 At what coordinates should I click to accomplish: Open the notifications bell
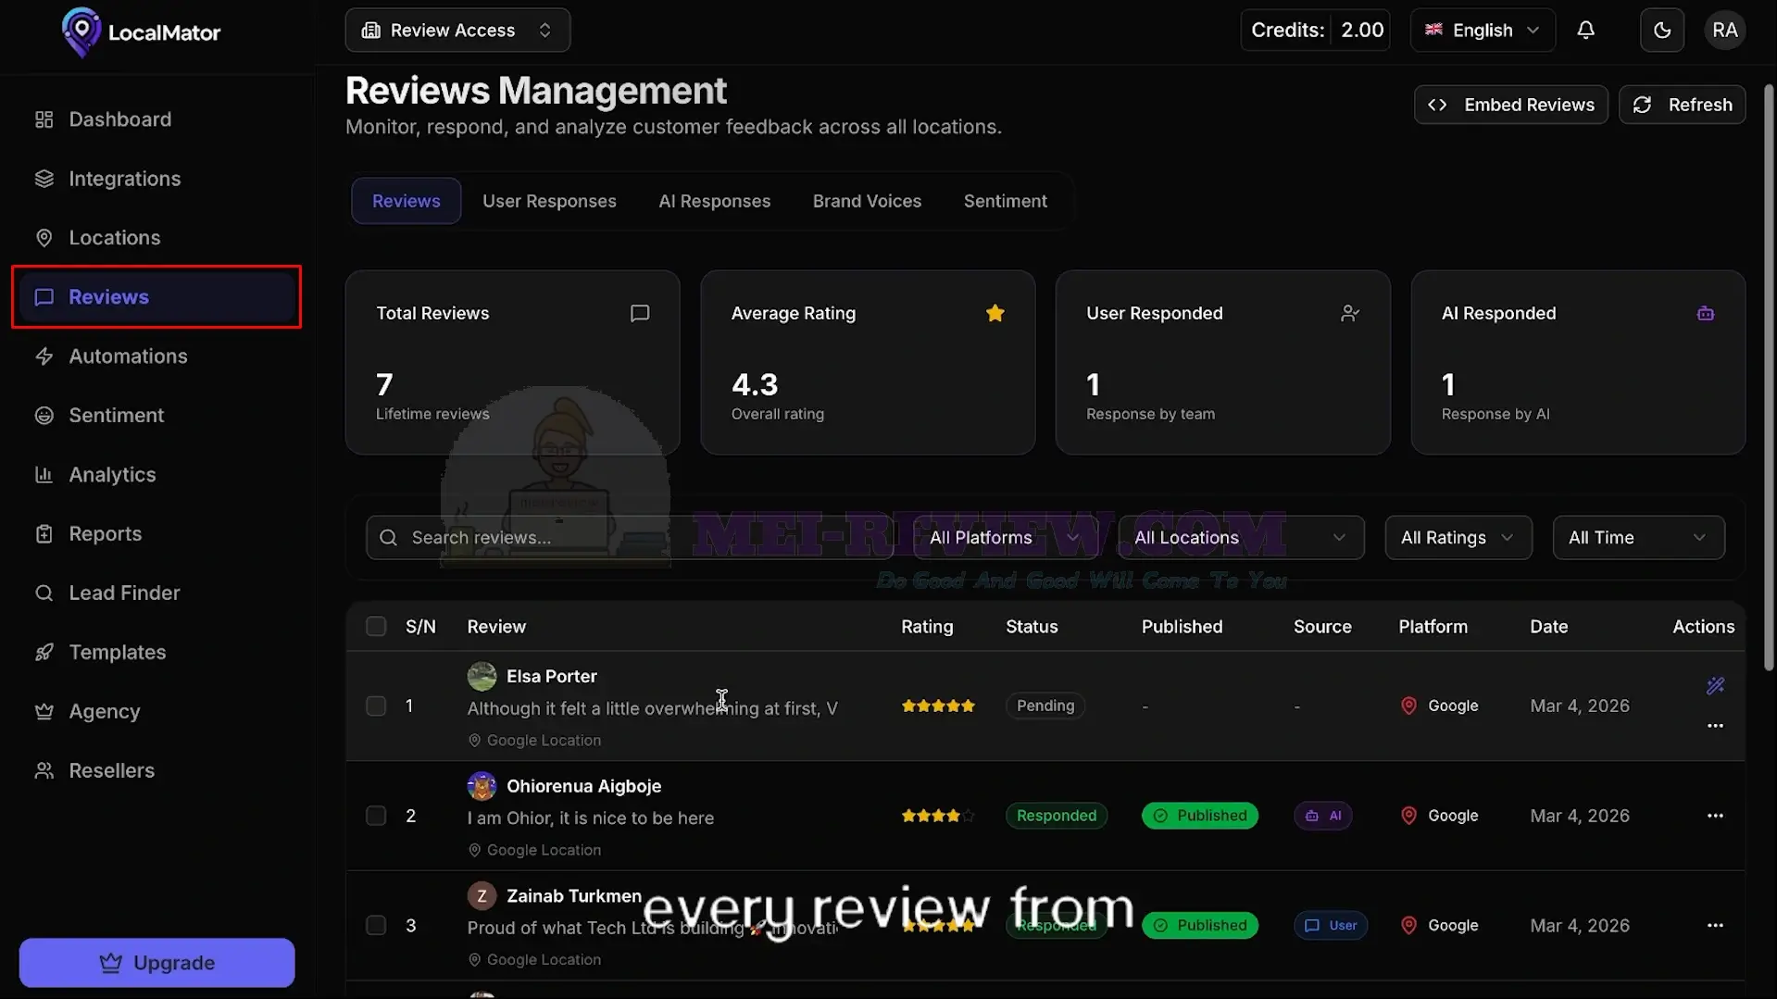tap(1585, 31)
